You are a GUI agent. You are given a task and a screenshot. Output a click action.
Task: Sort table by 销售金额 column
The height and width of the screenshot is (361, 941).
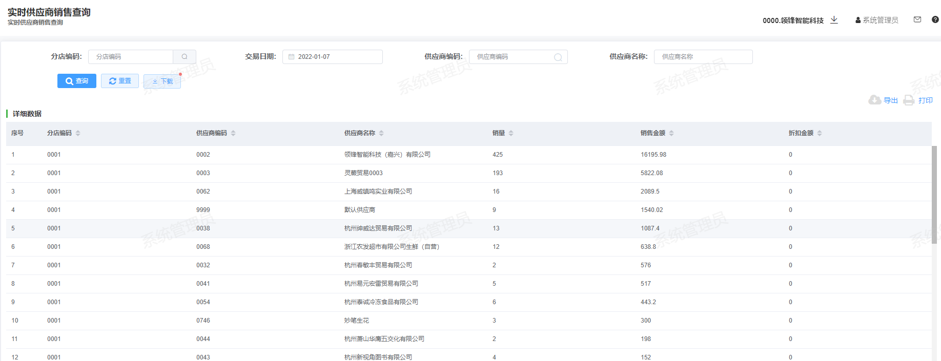[x=671, y=133]
